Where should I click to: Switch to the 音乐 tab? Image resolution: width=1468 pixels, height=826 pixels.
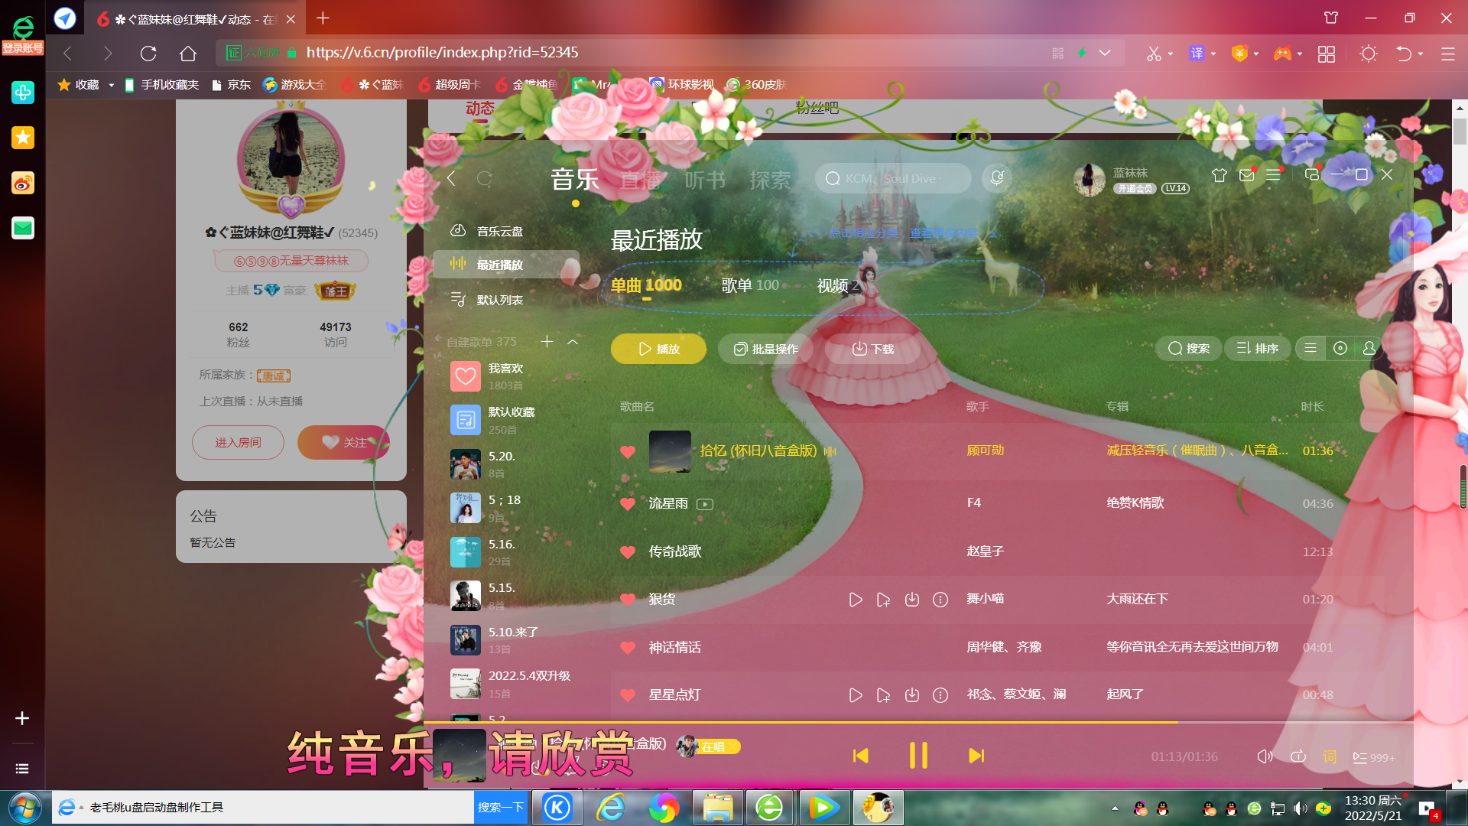[x=575, y=180]
